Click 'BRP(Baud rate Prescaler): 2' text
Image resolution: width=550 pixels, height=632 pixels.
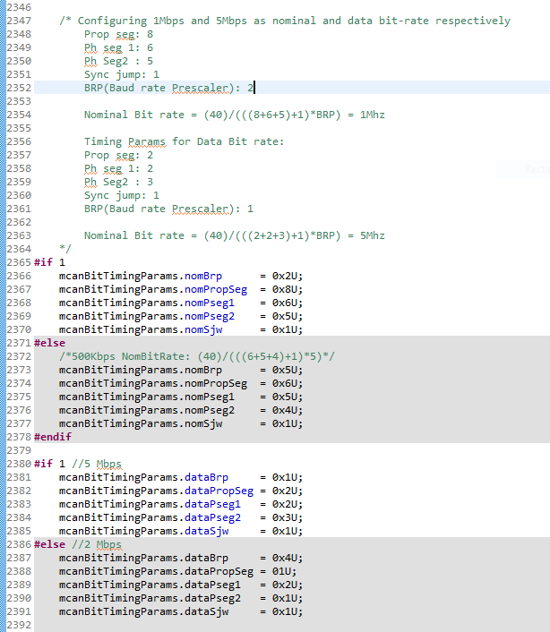(168, 88)
